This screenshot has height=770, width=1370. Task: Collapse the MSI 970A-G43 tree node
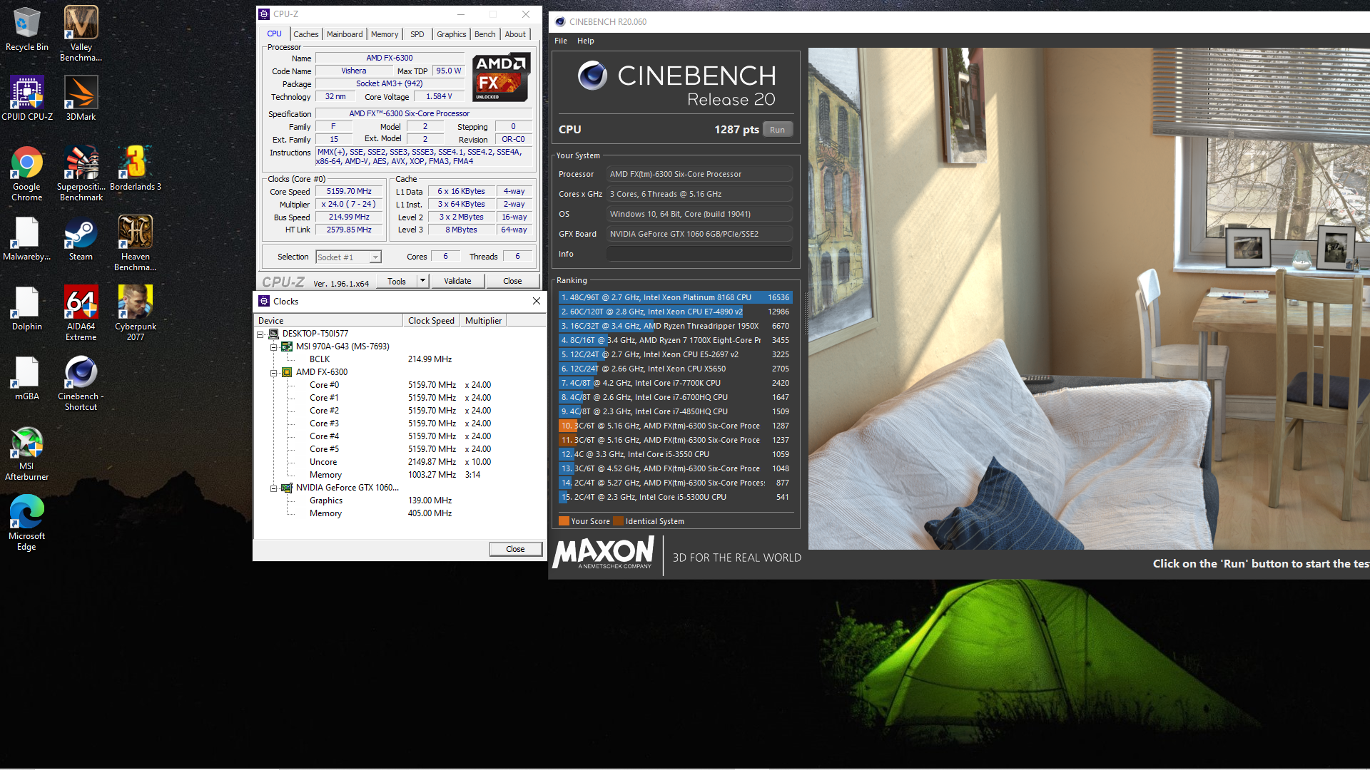pos(273,346)
